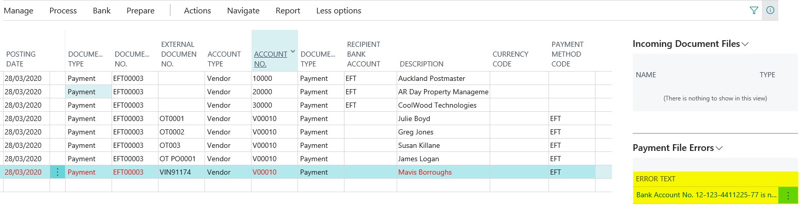Click External Document No. column header
799x205 pixels.
[x=179, y=54]
